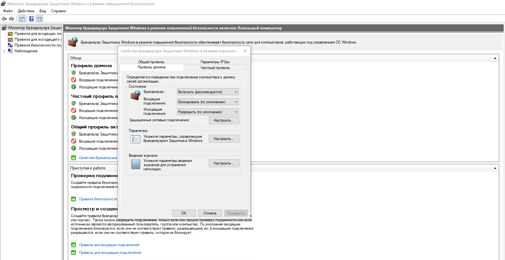The height and width of the screenshot is (260, 505).
Task: Select the root Монитор брандмауэра tree node
Action: click(35, 28)
